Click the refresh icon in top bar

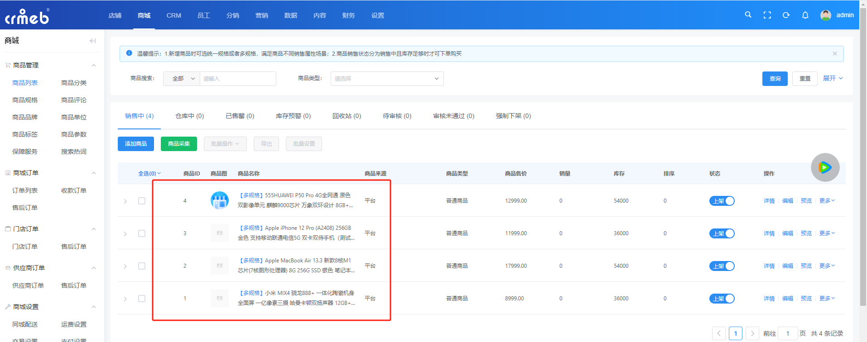point(786,15)
